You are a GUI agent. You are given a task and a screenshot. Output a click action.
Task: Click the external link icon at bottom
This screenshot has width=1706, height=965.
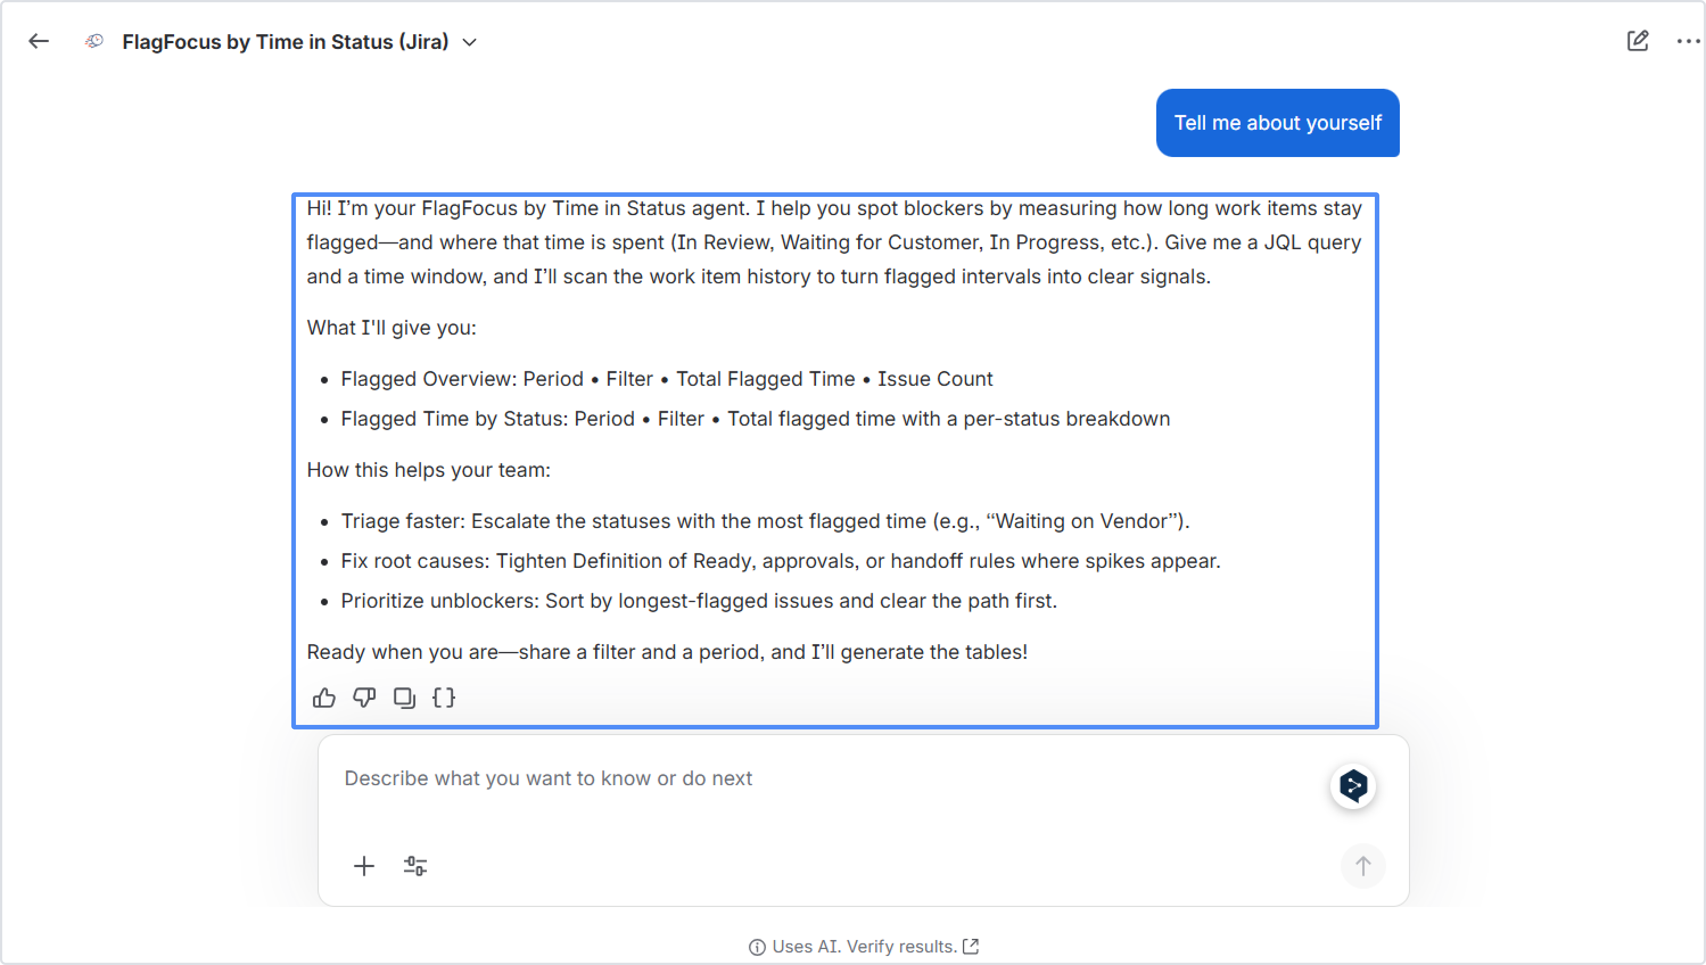click(971, 946)
